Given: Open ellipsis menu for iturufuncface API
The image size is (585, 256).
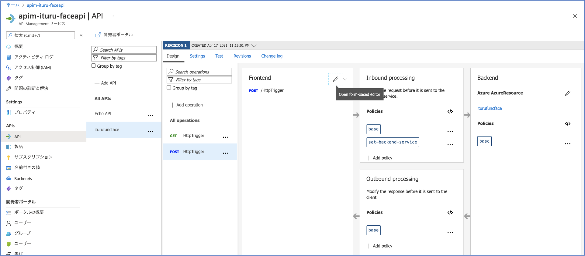Looking at the screenshot, I should [x=150, y=131].
